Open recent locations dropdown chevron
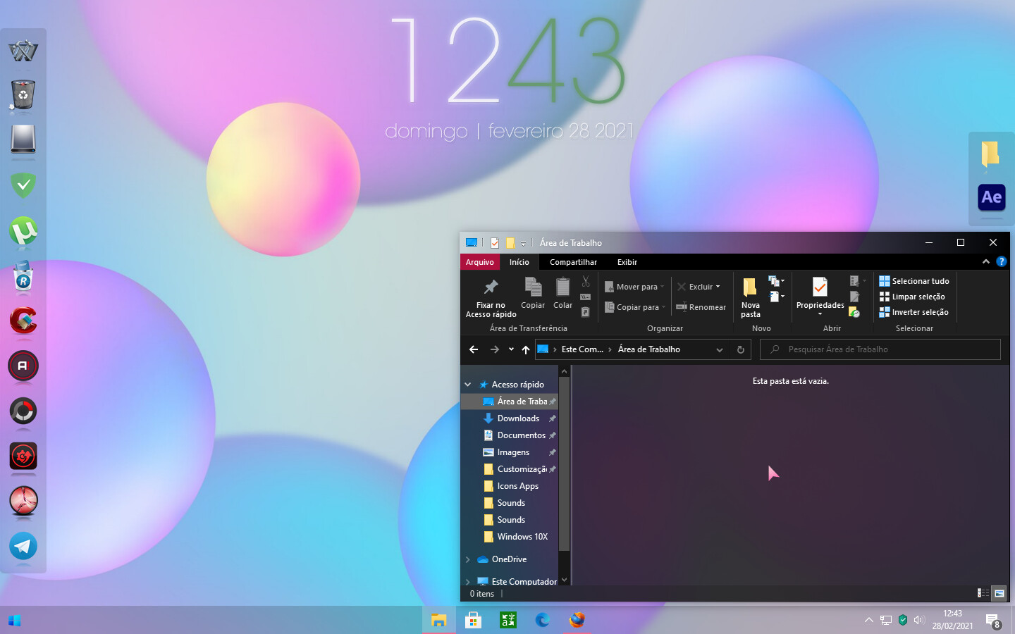This screenshot has height=634, width=1015. [511, 349]
